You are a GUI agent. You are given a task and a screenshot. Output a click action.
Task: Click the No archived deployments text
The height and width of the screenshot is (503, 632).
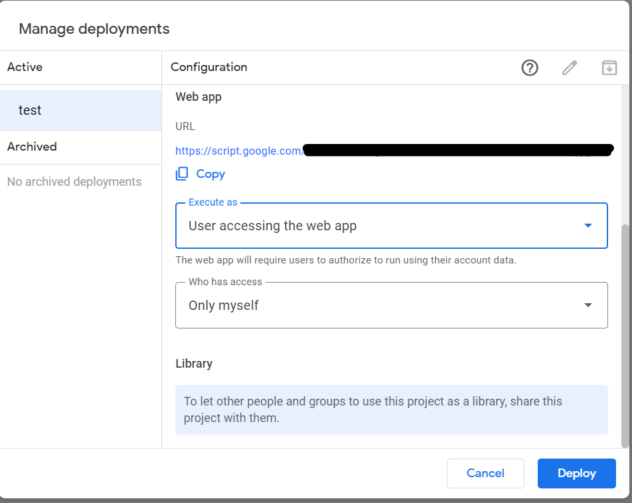pos(74,182)
